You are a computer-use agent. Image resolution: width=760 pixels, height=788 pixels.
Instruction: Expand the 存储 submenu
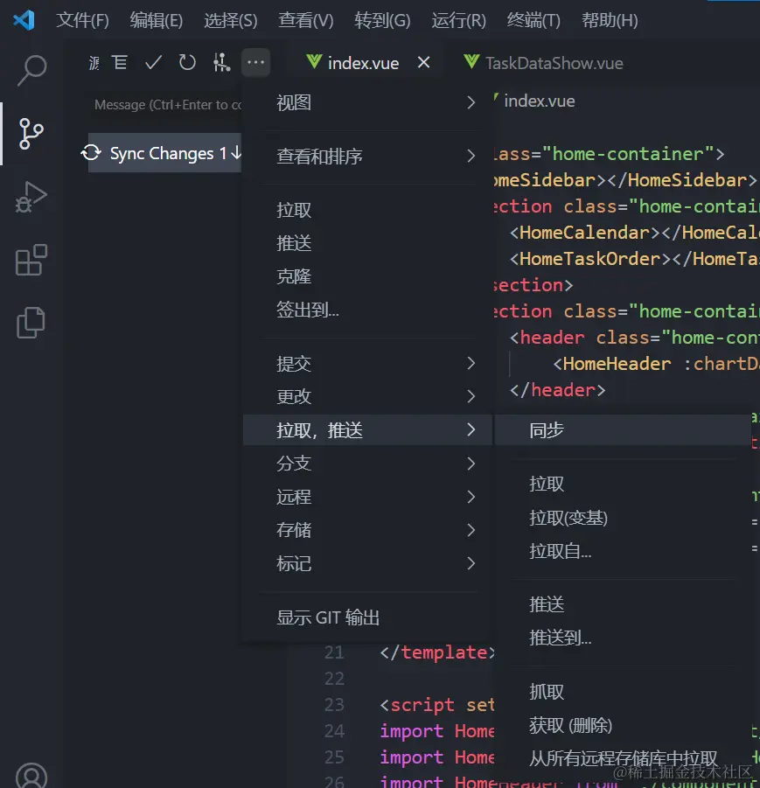pyautogui.click(x=367, y=530)
